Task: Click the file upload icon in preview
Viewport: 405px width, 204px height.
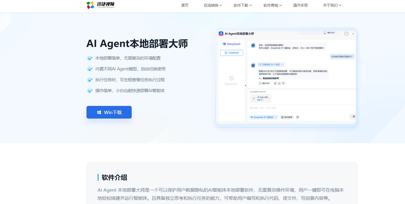Action: pyautogui.click(x=297, y=117)
